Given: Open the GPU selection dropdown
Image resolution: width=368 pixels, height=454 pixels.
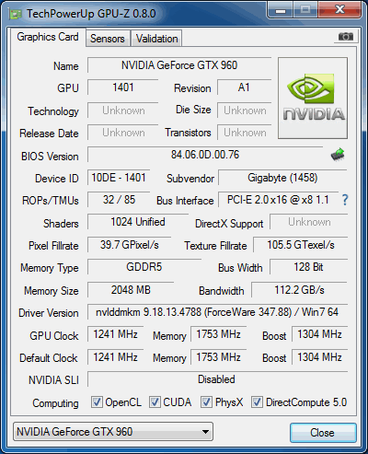Looking at the screenshot, I should click(113, 432).
